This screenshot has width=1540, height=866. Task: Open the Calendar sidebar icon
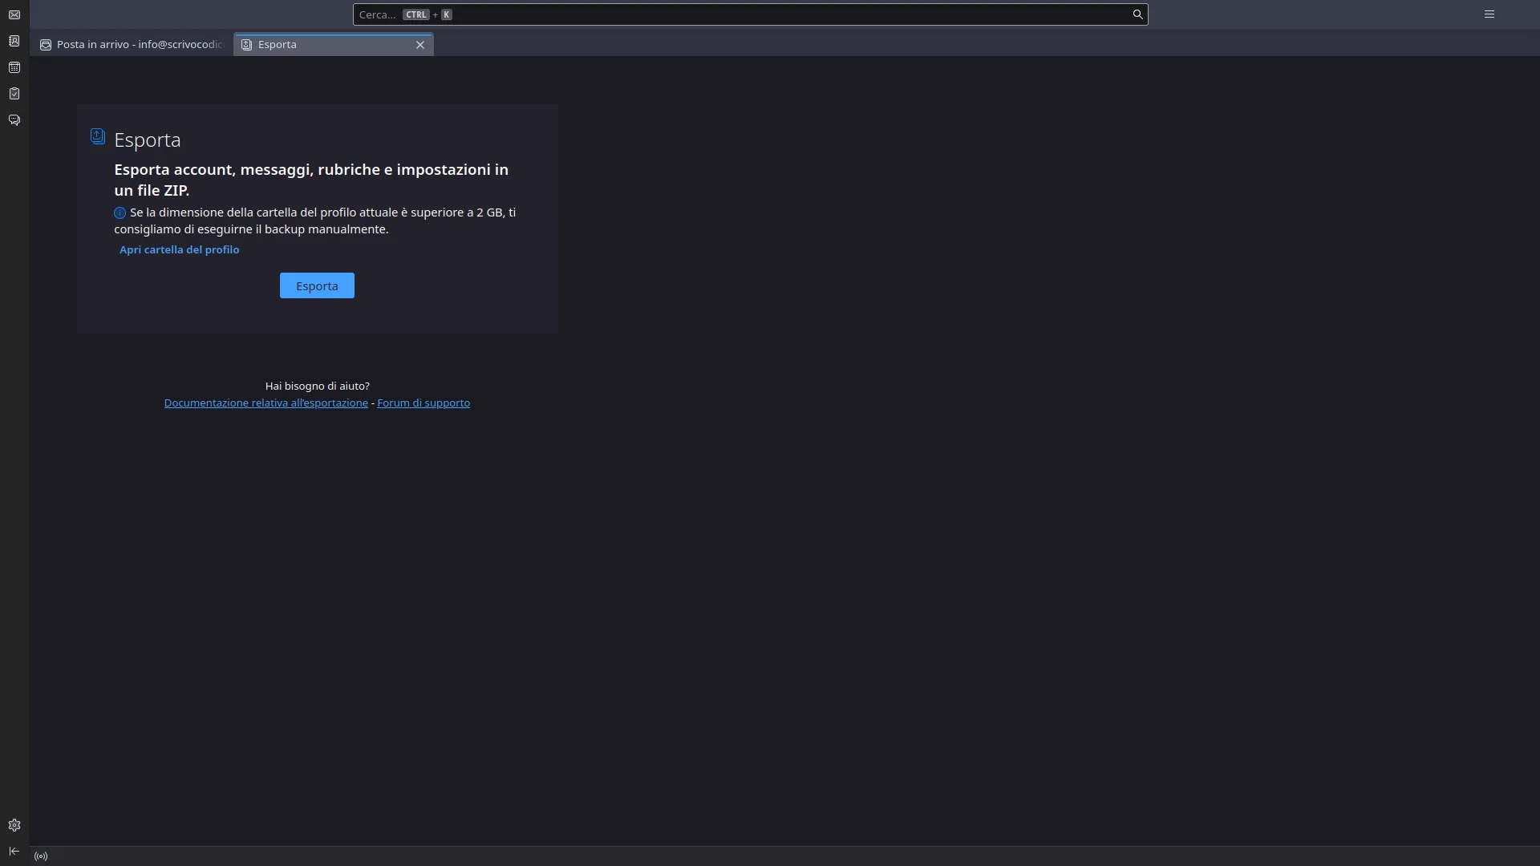(x=14, y=67)
